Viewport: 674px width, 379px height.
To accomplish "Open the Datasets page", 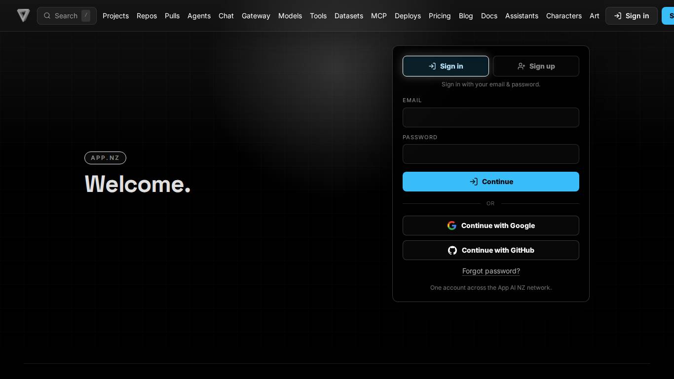I will [x=349, y=16].
